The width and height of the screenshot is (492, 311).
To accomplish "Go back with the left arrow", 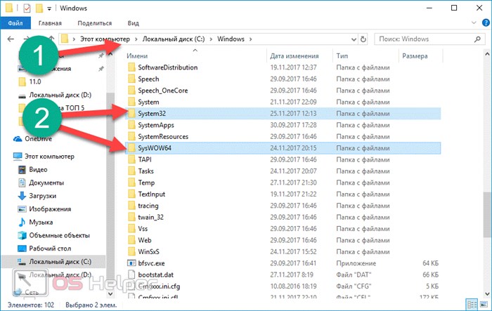I will coord(11,39).
